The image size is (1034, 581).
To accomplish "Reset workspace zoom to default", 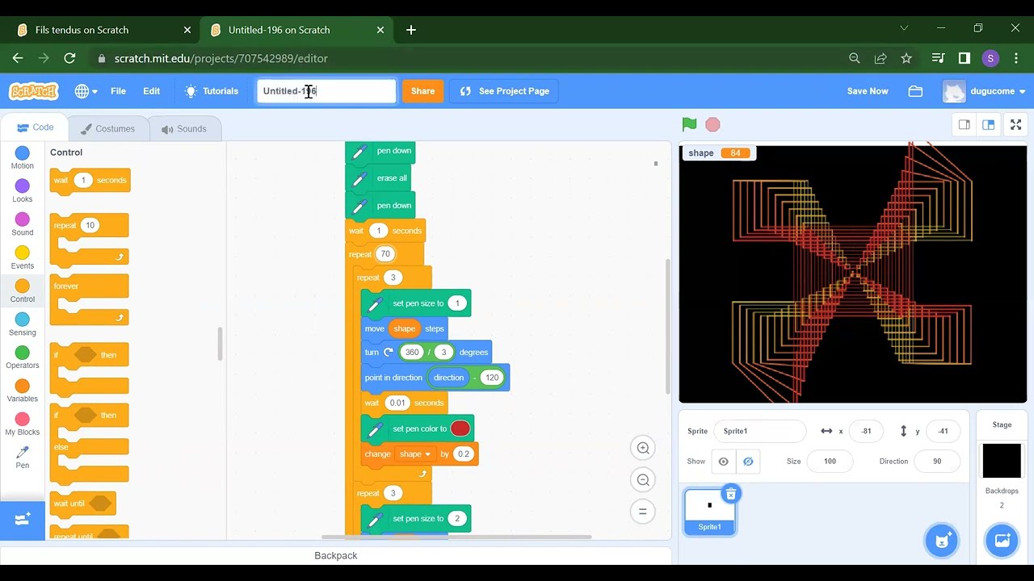I will (643, 512).
